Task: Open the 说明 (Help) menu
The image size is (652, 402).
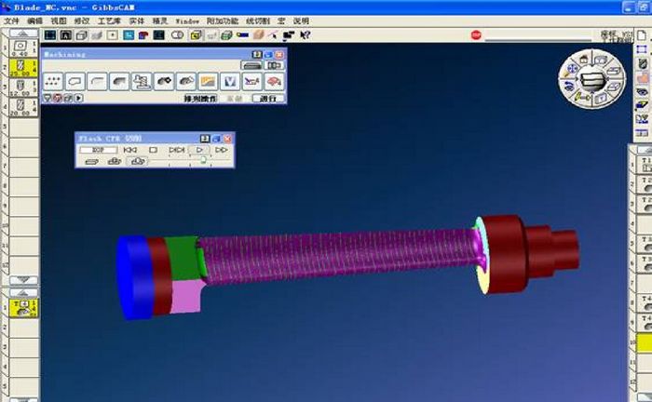Action: 301,20
